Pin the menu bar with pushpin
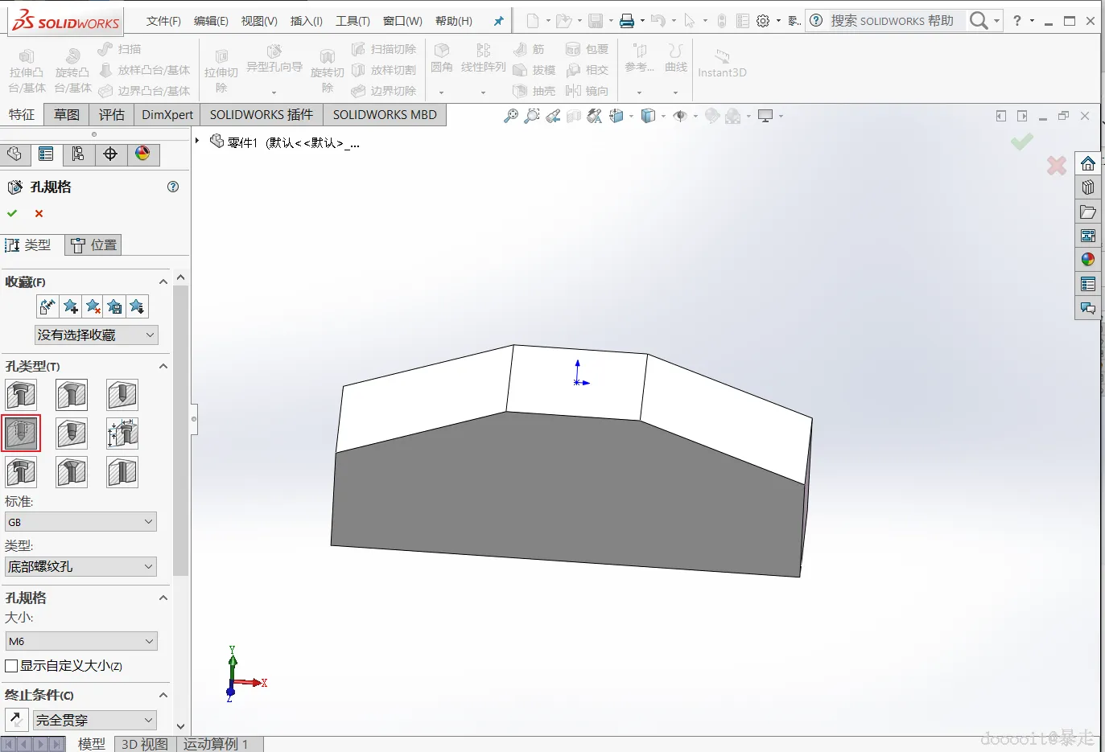The height and width of the screenshot is (752, 1105). pyautogui.click(x=498, y=21)
